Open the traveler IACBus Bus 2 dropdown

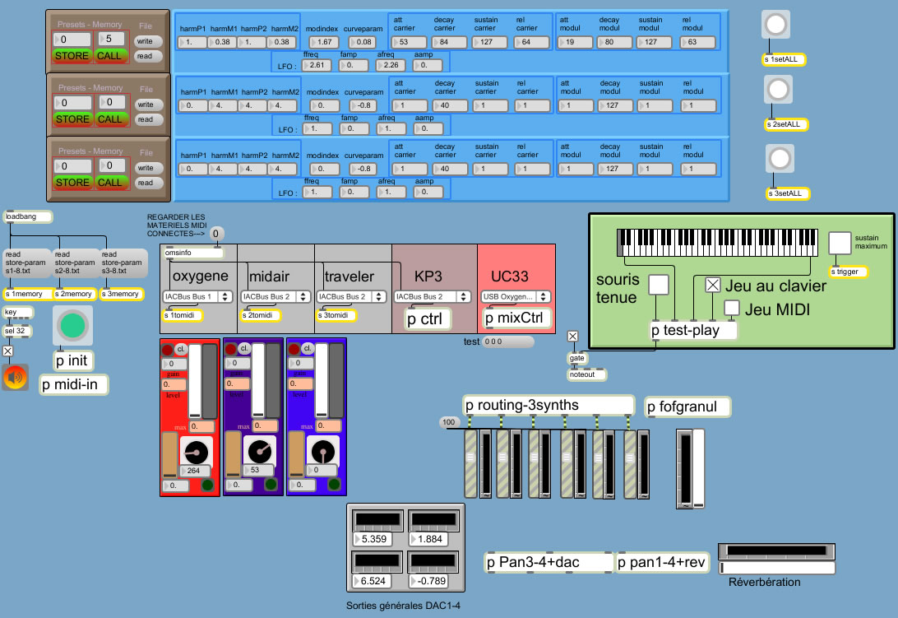351,296
